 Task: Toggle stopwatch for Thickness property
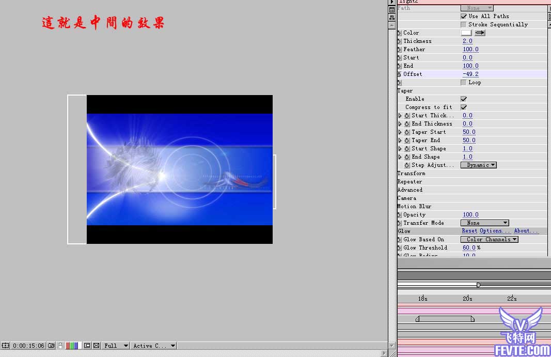tap(400, 41)
